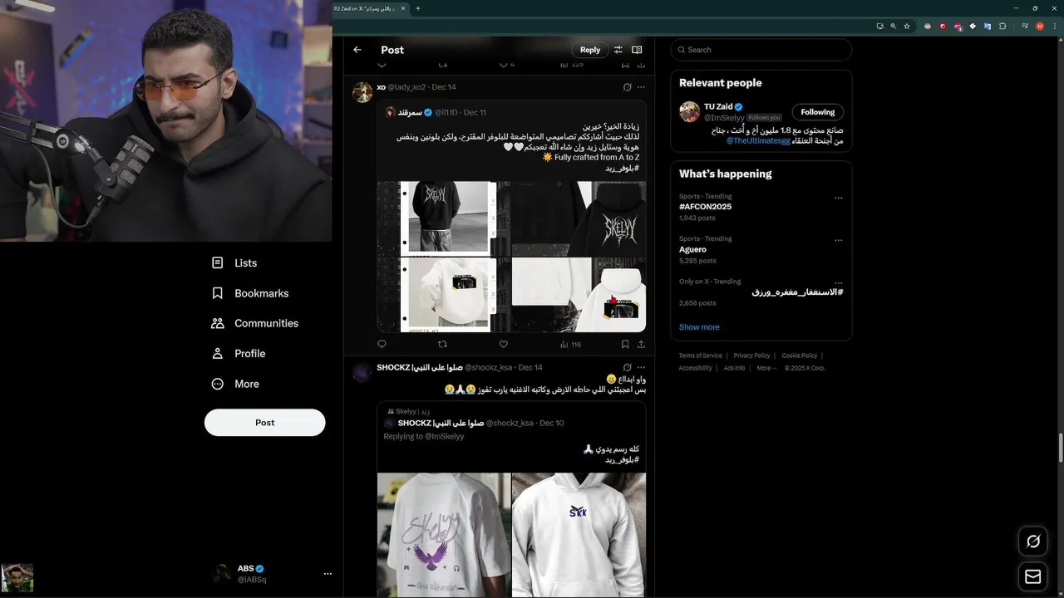The image size is (1064, 598).
Task: Open options dots for #AFCON2025 trend
Action: [x=839, y=198]
